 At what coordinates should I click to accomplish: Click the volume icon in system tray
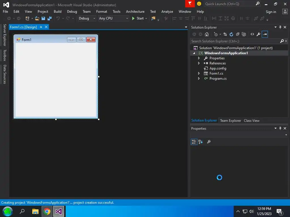[251, 211]
